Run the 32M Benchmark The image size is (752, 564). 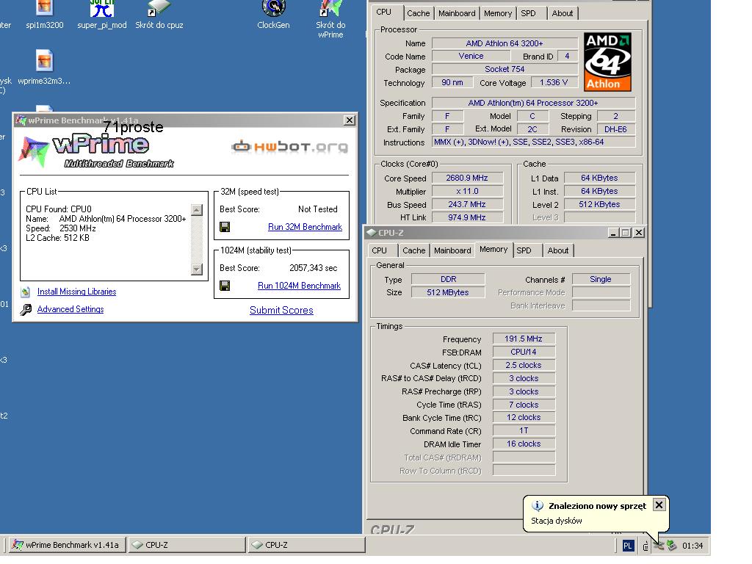(305, 227)
